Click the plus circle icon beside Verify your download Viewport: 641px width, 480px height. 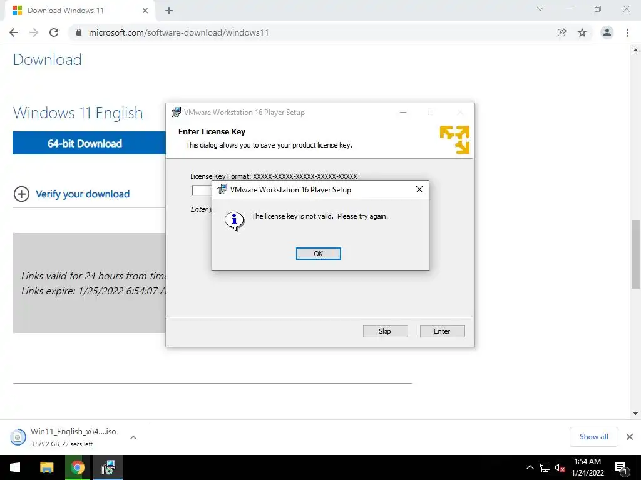tap(22, 194)
